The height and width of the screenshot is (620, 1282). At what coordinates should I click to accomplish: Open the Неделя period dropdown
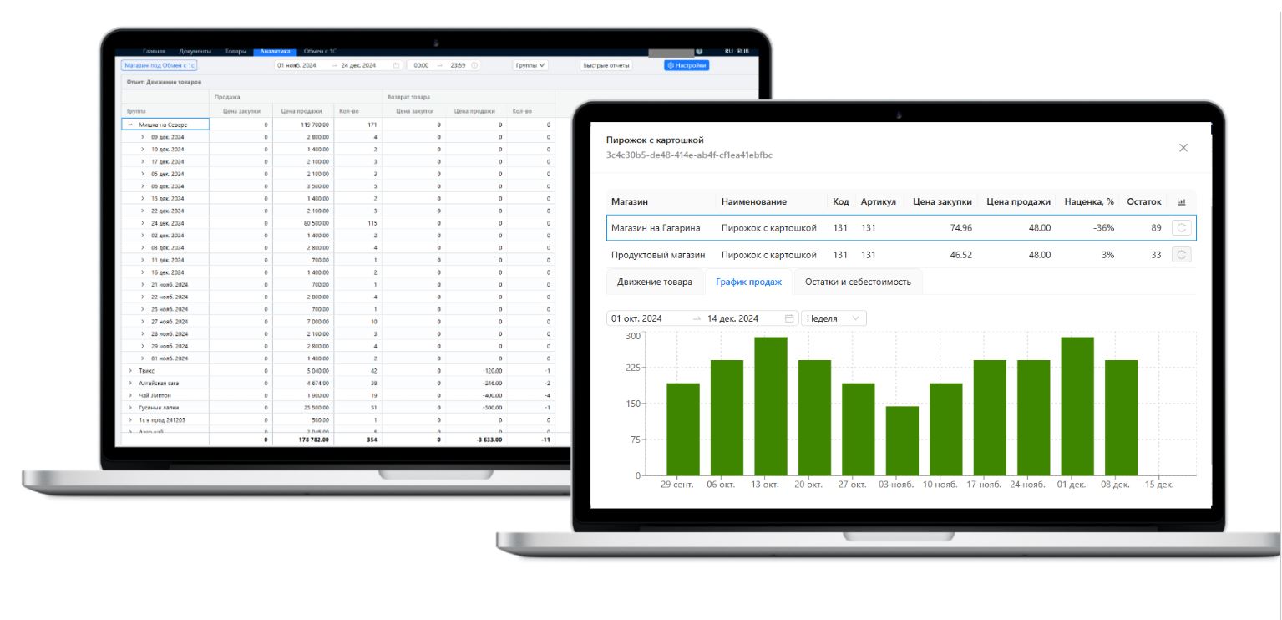[834, 318]
